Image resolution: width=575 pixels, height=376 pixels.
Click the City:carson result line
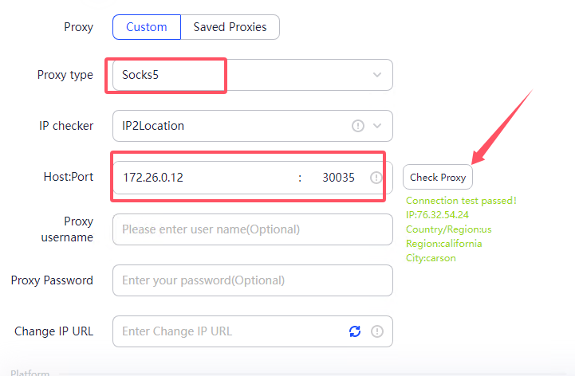[x=431, y=258]
